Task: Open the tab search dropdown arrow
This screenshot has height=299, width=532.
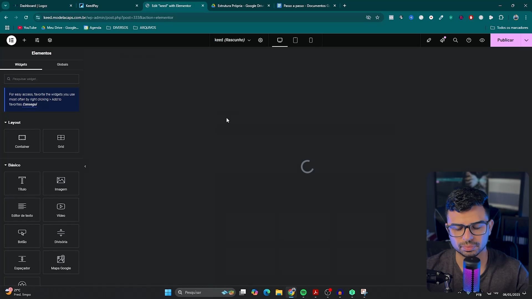Action: (x=5, y=6)
